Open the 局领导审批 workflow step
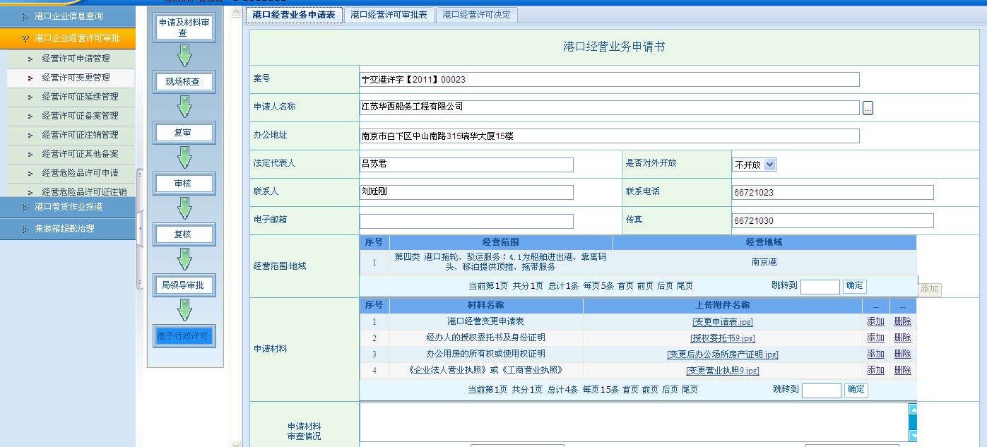The width and height of the screenshot is (987, 447). [184, 285]
